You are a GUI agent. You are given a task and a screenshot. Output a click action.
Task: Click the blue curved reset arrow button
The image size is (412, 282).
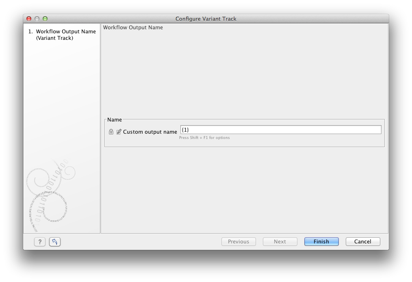click(x=54, y=241)
